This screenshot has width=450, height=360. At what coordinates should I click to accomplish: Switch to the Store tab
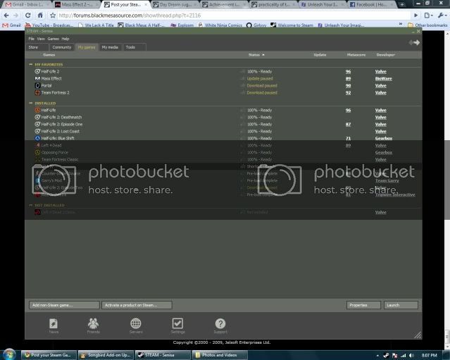37,47
